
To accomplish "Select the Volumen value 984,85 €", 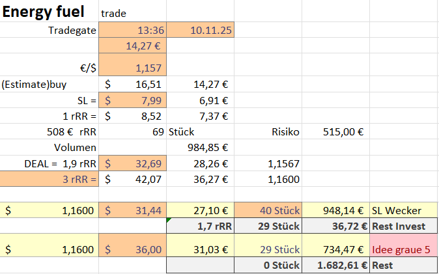I will pyautogui.click(x=199, y=147).
